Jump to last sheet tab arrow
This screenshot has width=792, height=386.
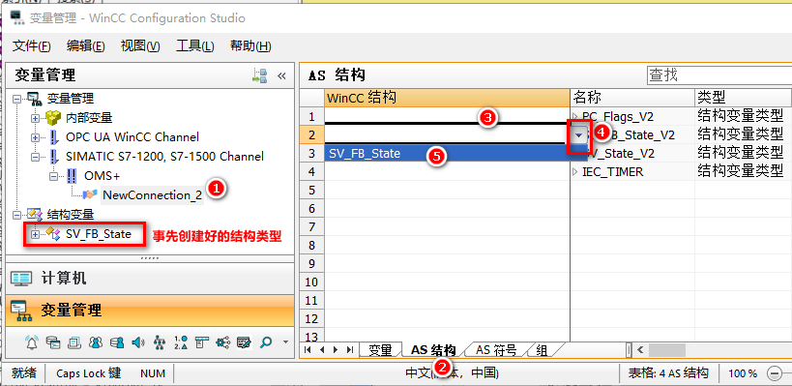click(349, 349)
